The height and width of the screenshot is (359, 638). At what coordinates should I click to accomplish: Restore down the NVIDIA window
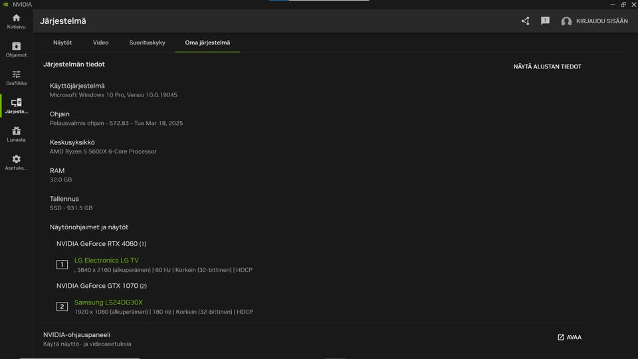pos(623,5)
